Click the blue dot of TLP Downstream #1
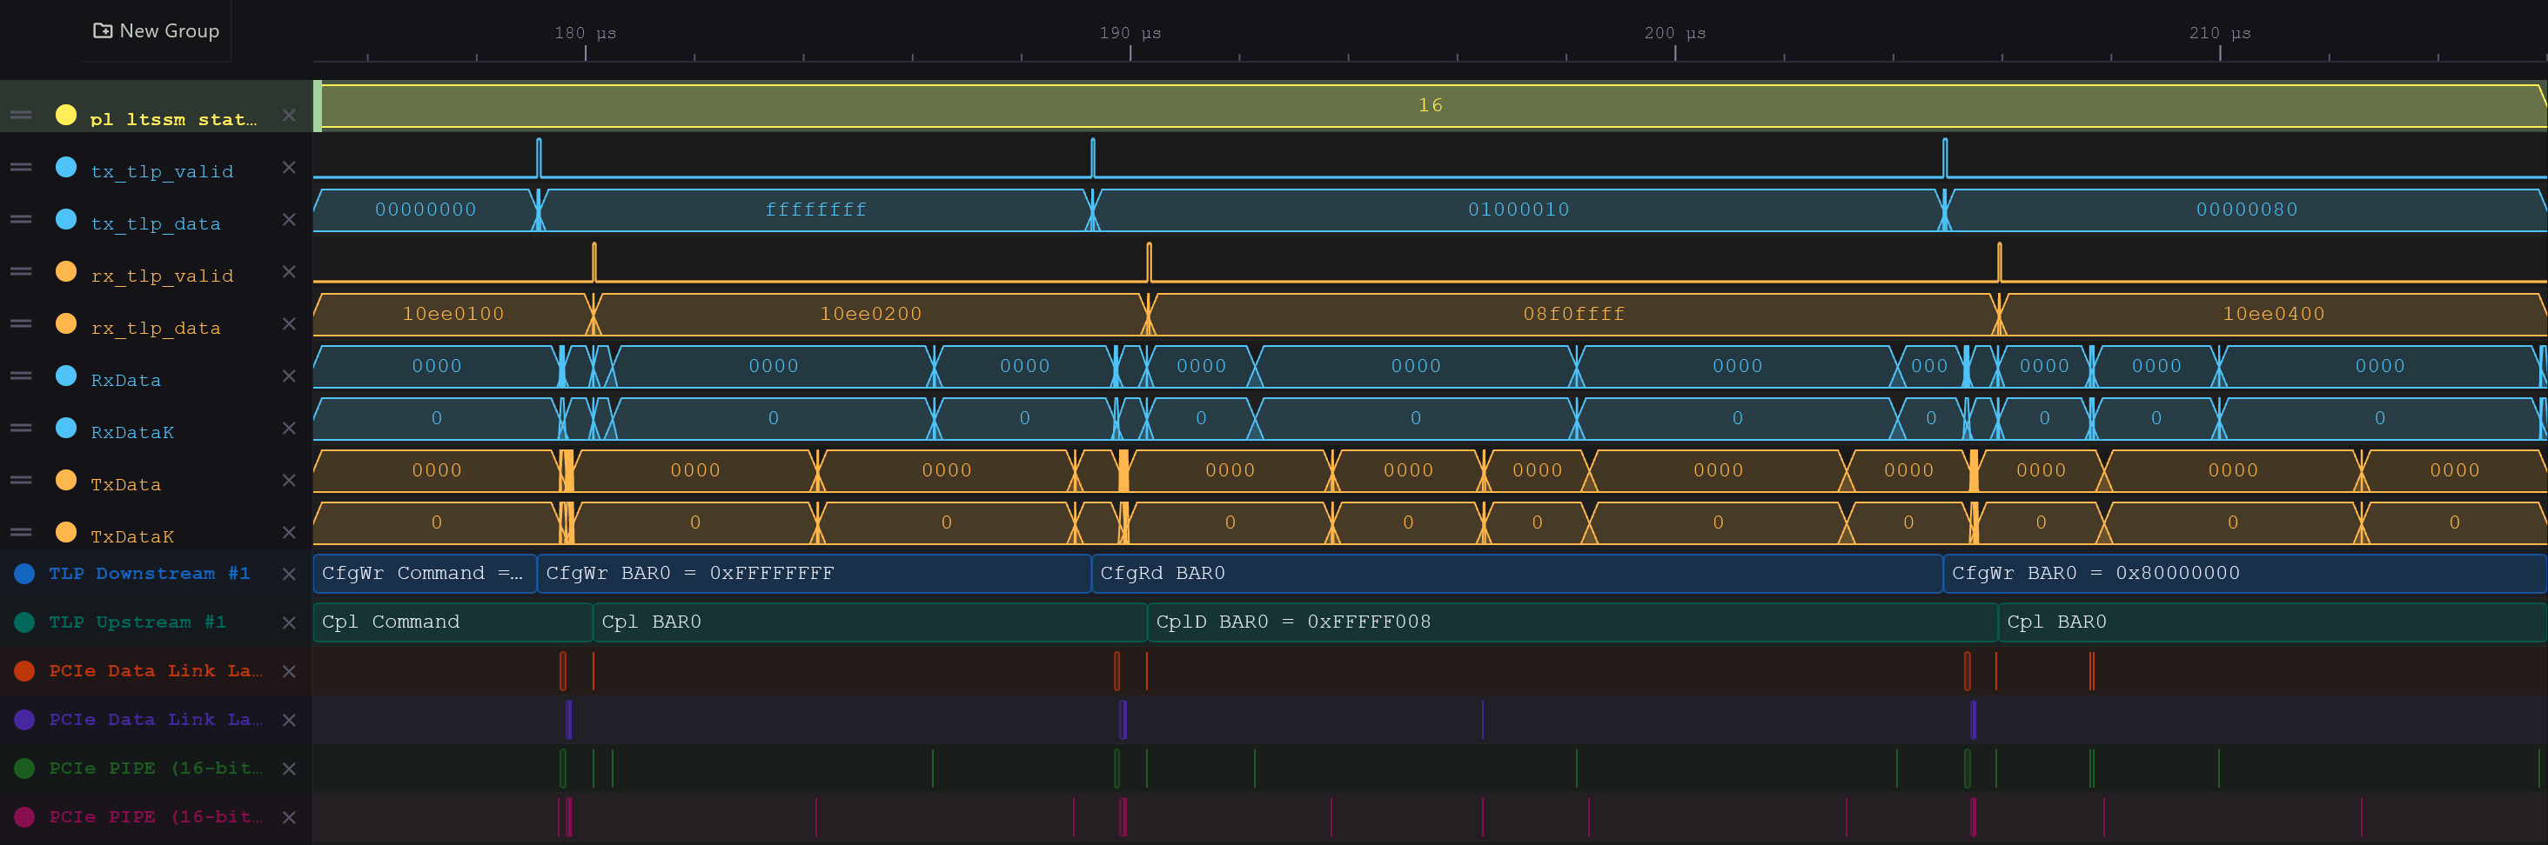The width and height of the screenshot is (2548, 845). click(x=24, y=573)
